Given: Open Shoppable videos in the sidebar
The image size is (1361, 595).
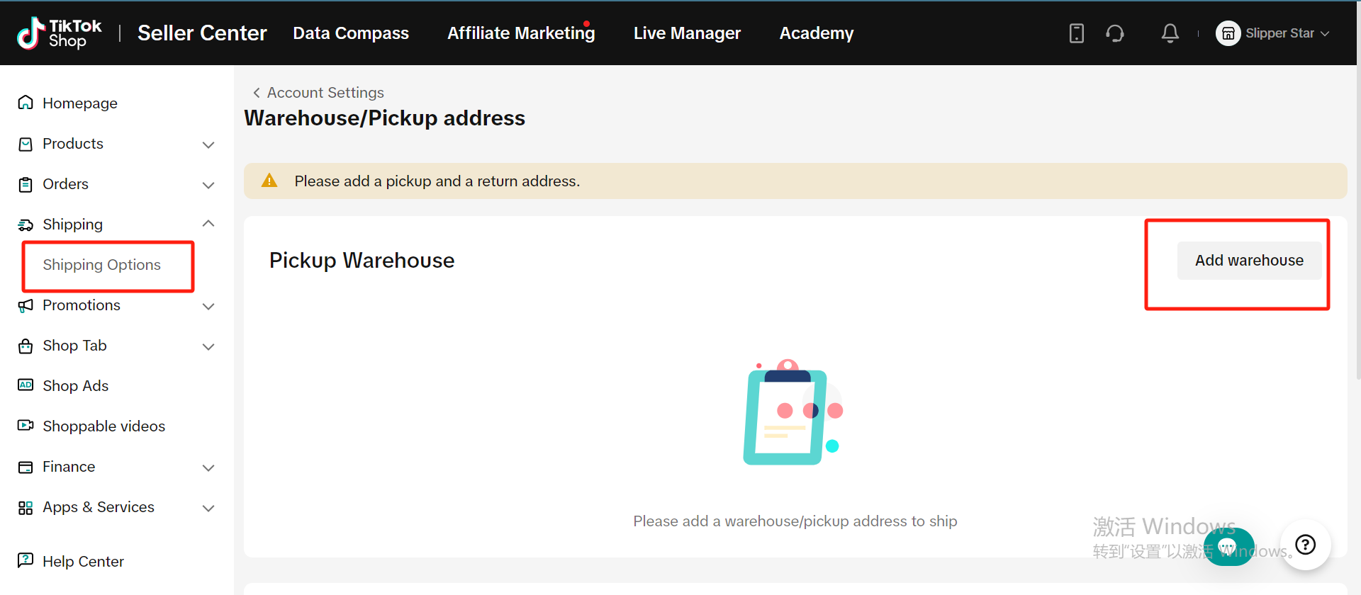Looking at the screenshot, I should pyautogui.click(x=103, y=426).
